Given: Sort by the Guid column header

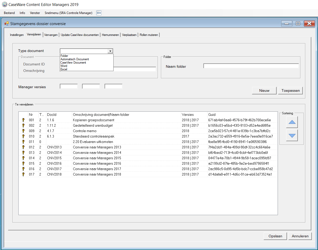Looking at the screenshot, I should pyautogui.click(x=242, y=115).
